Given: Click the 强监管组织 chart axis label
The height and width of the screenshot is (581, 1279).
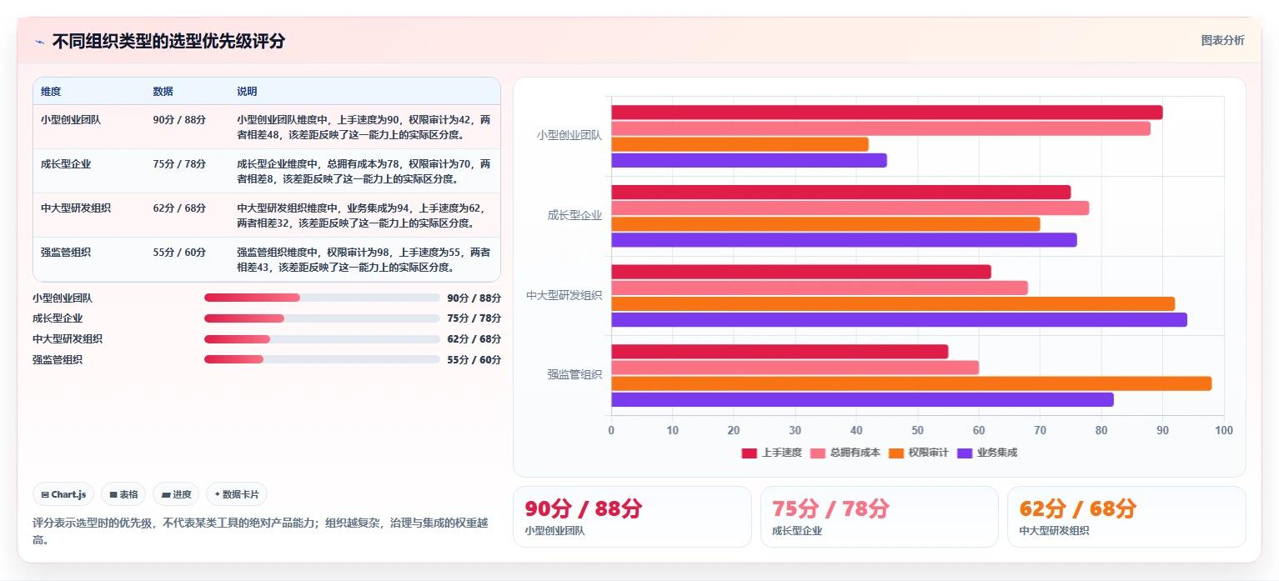Looking at the screenshot, I should [x=574, y=375].
